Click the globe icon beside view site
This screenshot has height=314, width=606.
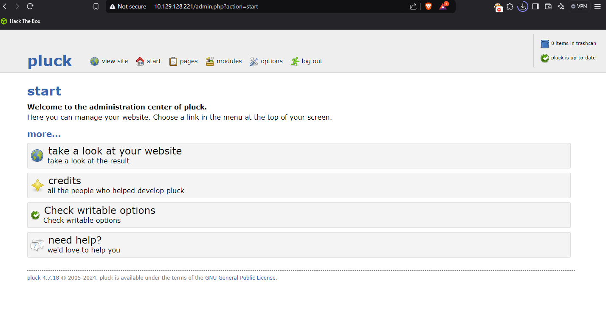coord(94,62)
